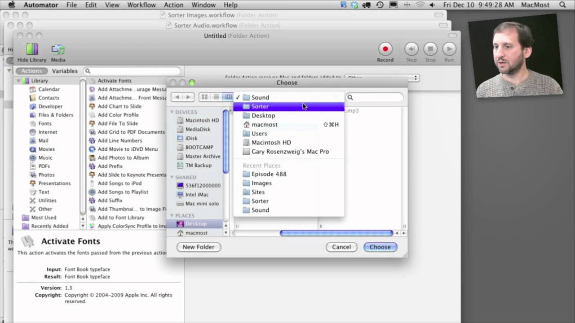Switch Choose dialog to icon view
The image size is (575, 323).
pyautogui.click(x=205, y=97)
